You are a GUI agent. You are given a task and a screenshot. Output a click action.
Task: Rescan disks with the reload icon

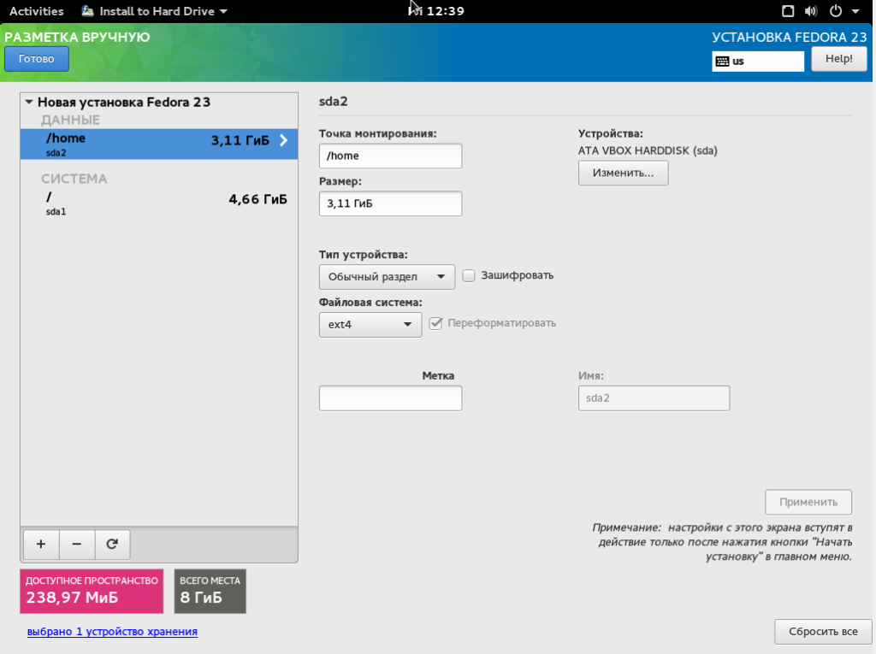point(112,545)
